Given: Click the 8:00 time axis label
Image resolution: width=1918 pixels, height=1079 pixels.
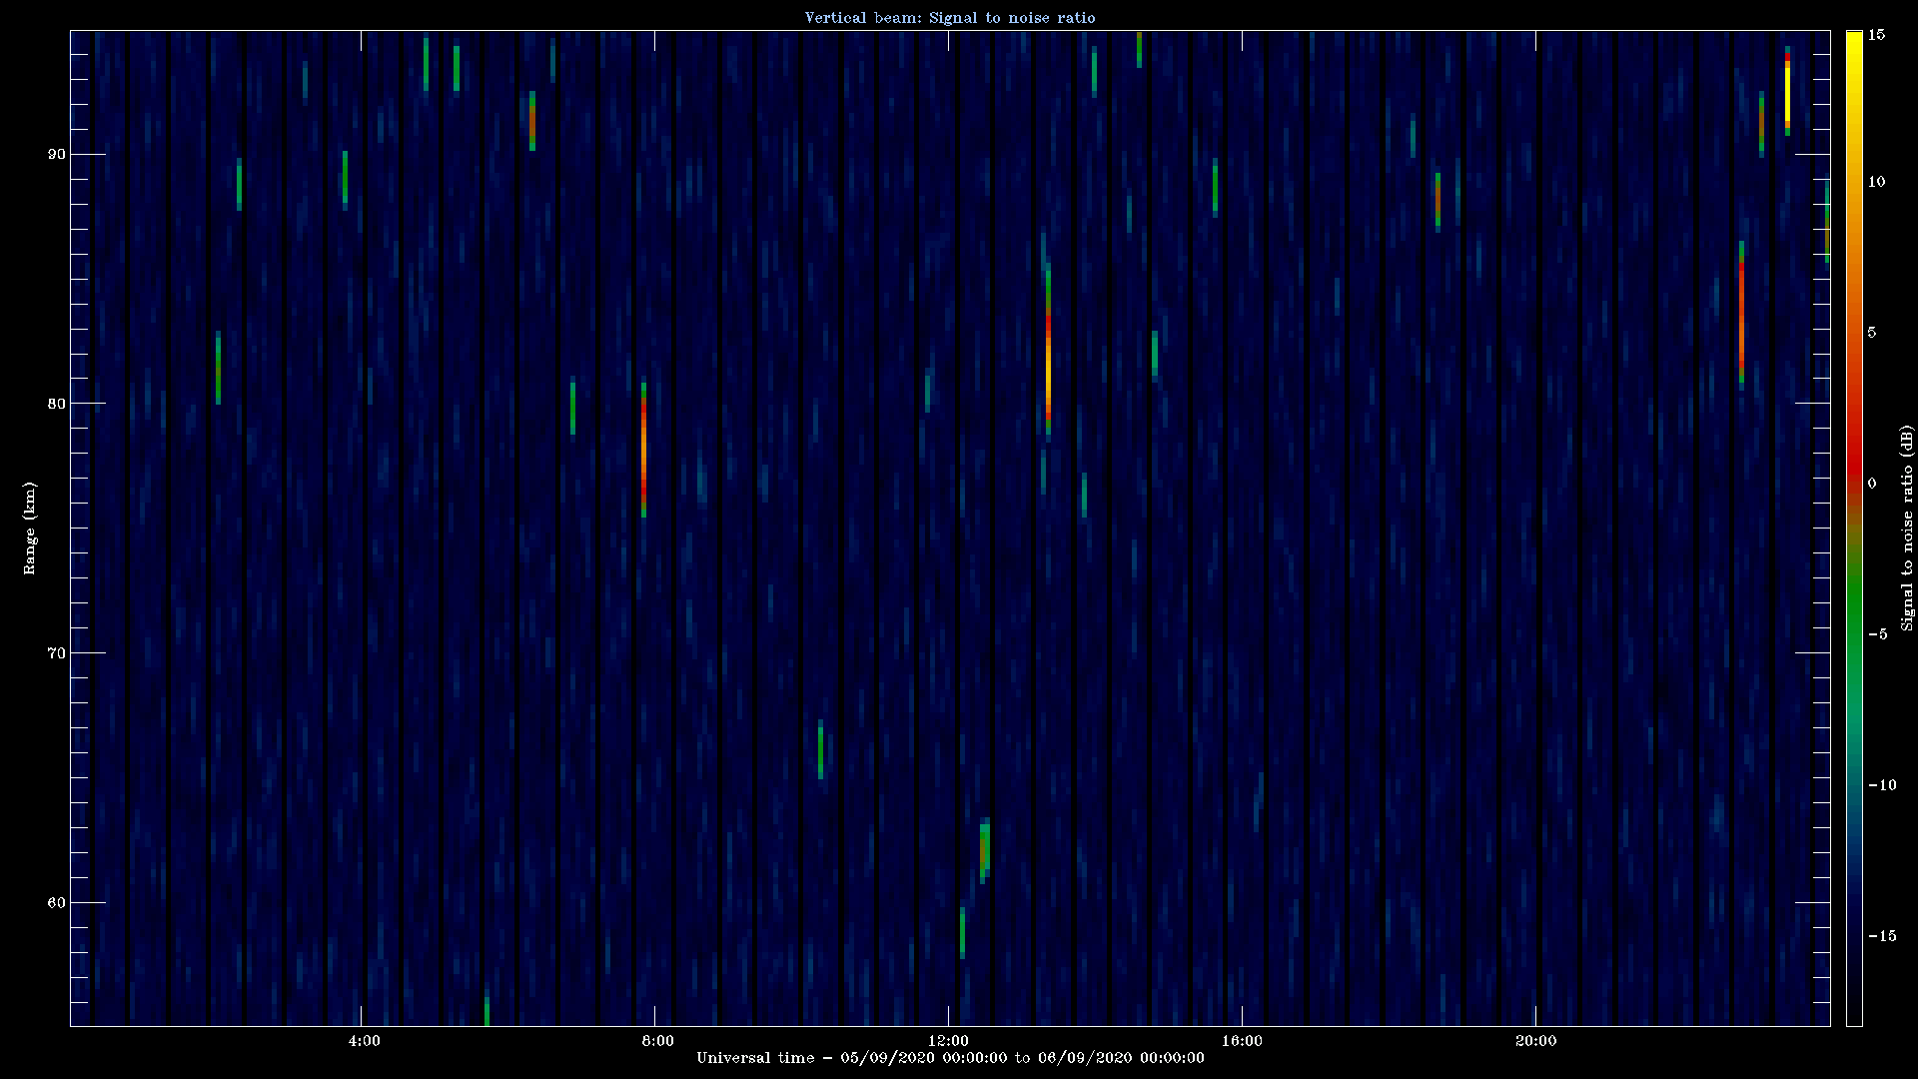Looking at the screenshot, I should pos(656,1040).
